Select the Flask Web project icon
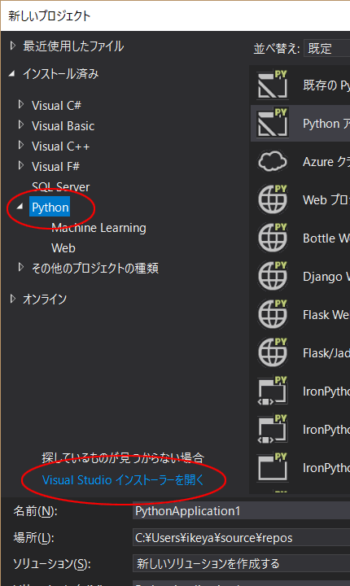 (273, 314)
